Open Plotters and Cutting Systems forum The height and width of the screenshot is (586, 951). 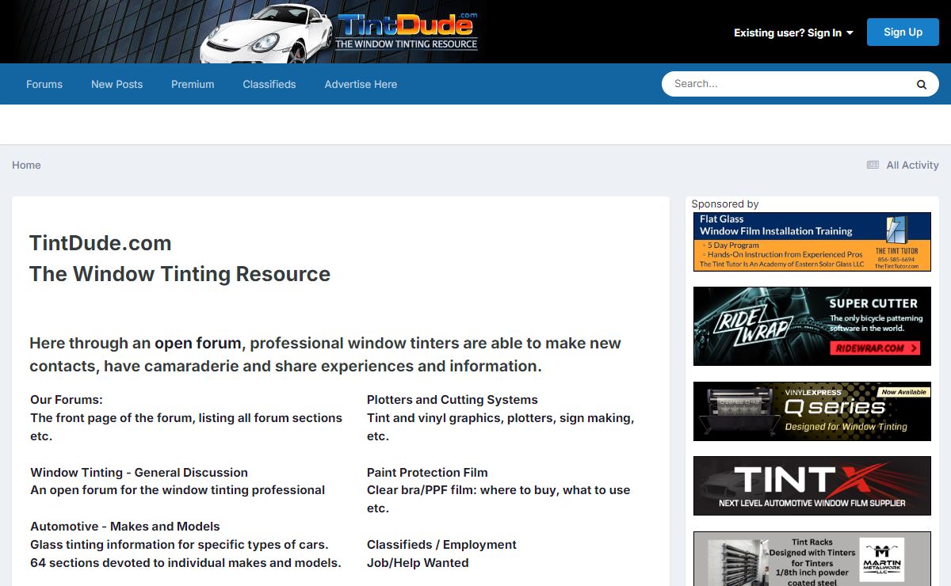pos(453,400)
